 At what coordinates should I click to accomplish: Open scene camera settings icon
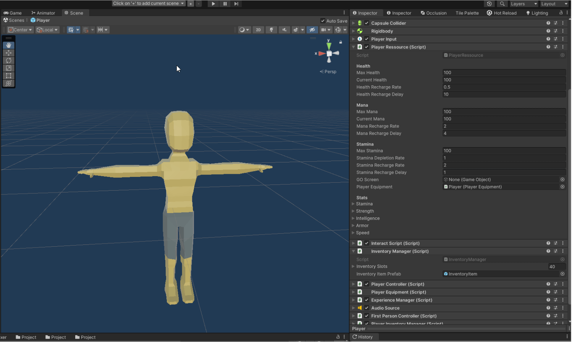[x=323, y=30]
